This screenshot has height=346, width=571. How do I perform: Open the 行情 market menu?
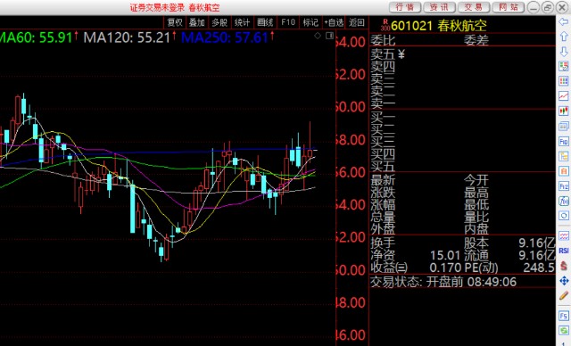click(405, 7)
